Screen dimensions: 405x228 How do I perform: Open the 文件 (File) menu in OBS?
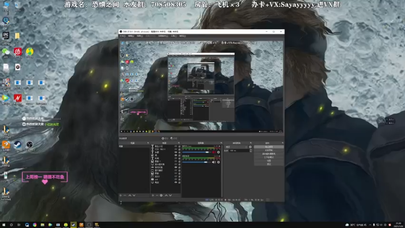tap(123, 36)
